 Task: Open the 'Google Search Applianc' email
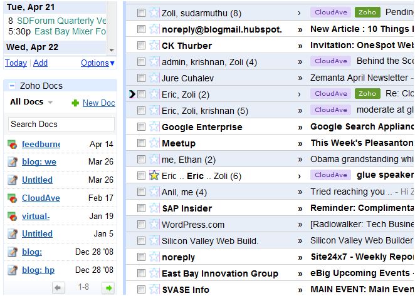click(362, 126)
